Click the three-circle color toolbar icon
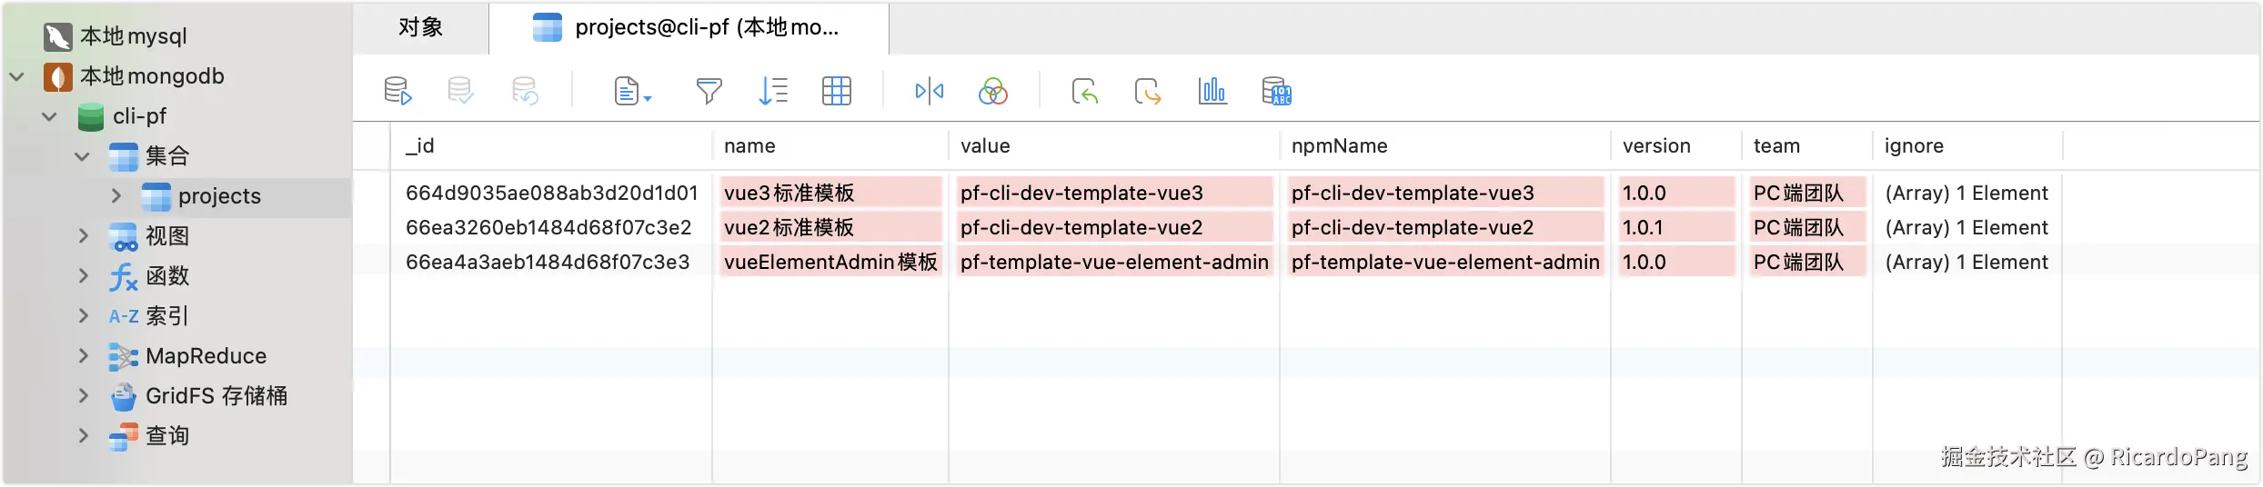This screenshot has width=2263, height=487. tap(992, 91)
